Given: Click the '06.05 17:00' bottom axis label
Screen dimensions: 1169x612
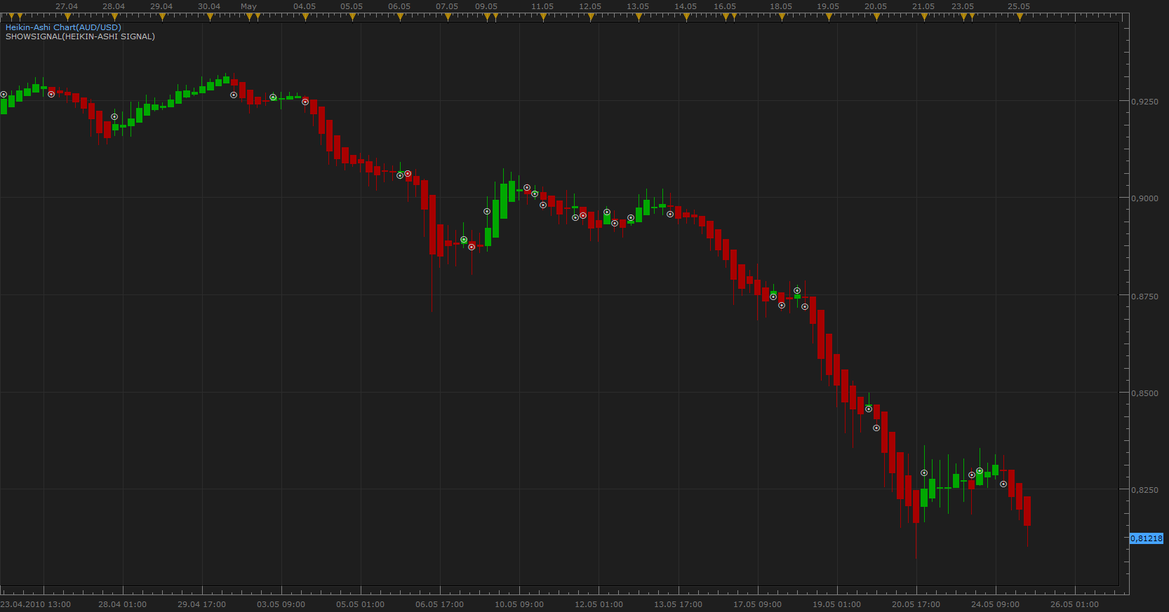Looking at the screenshot, I should click(x=440, y=604).
